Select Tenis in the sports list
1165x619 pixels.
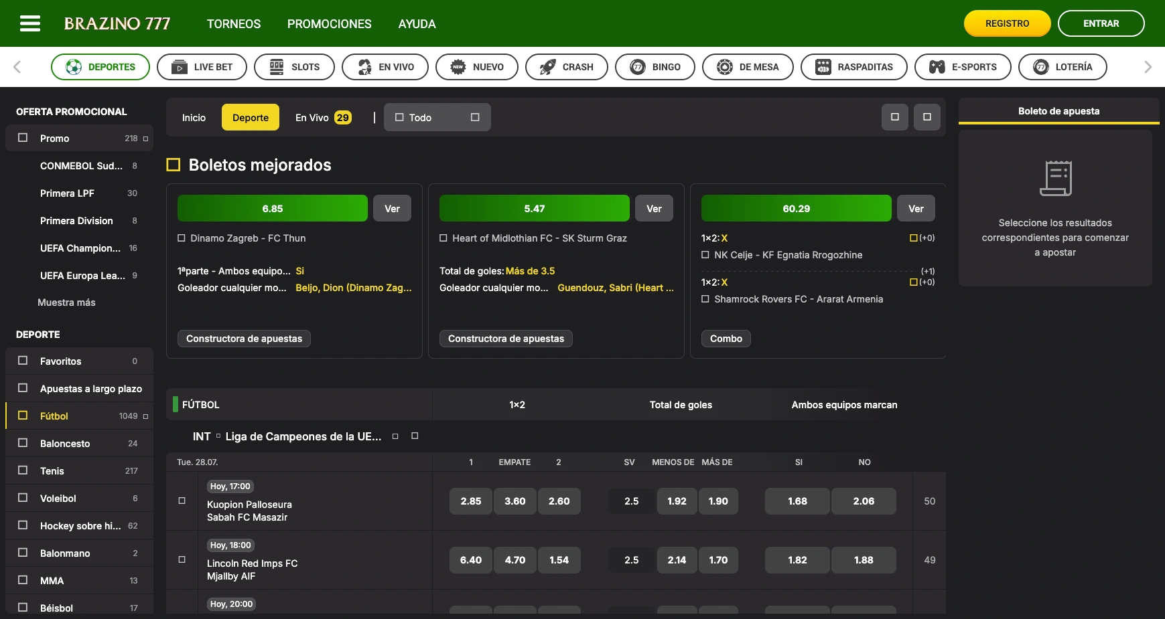click(x=80, y=471)
